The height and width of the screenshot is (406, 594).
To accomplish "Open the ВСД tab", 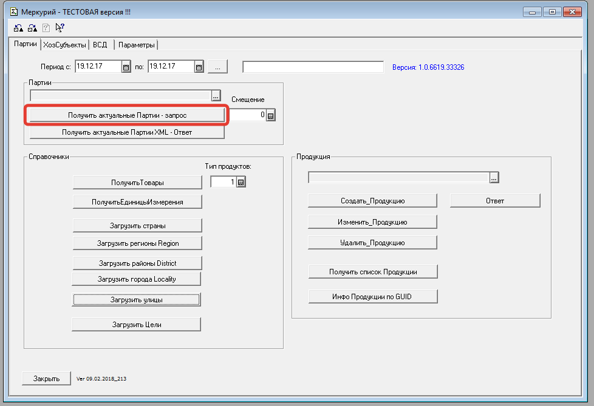I will [100, 45].
